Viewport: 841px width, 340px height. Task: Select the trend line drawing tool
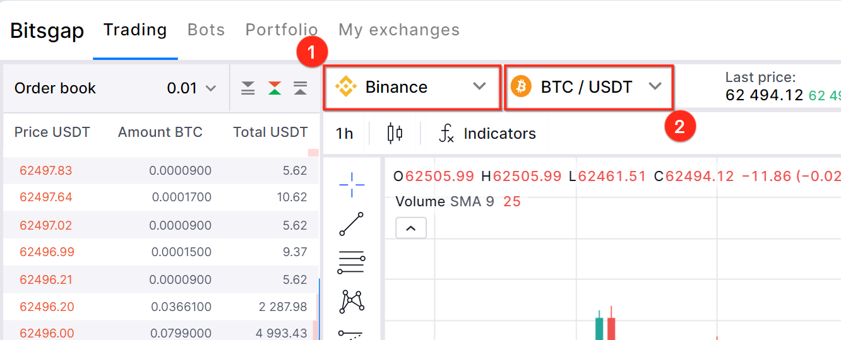[352, 224]
